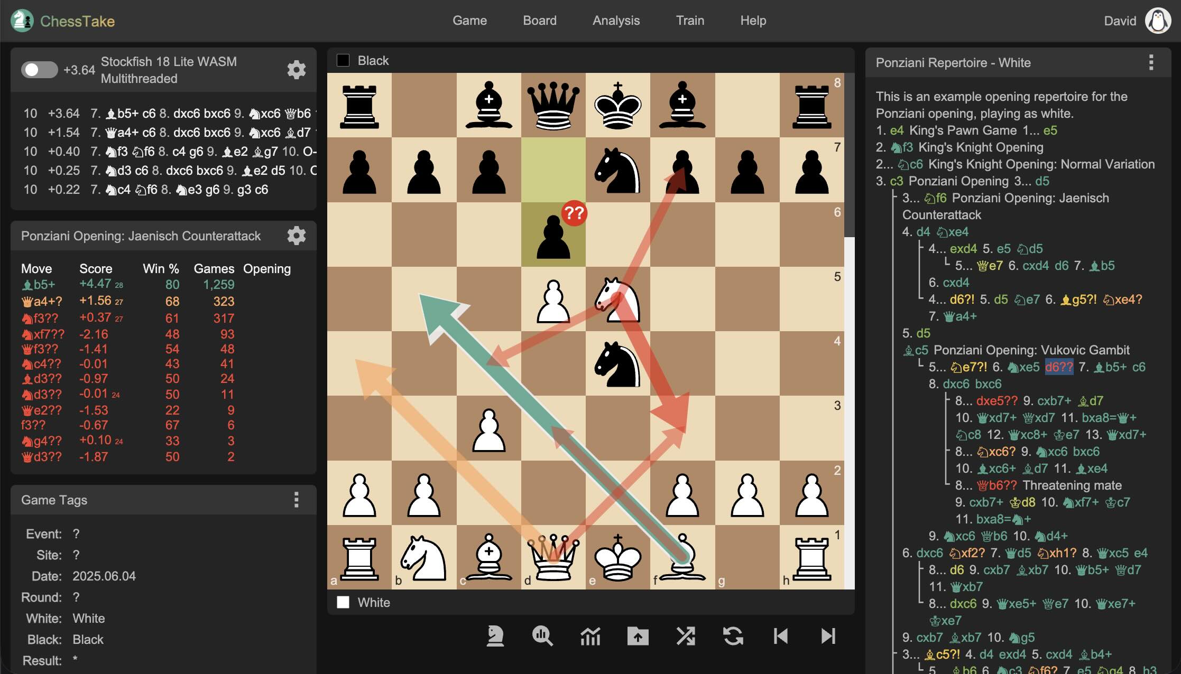Open David's penguin profile avatar

pyautogui.click(x=1157, y=21)
